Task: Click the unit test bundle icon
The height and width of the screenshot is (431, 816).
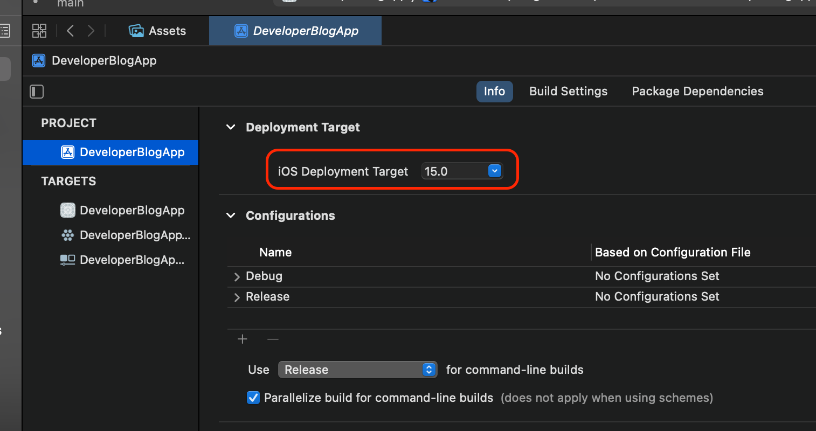Action: (68, 235)
